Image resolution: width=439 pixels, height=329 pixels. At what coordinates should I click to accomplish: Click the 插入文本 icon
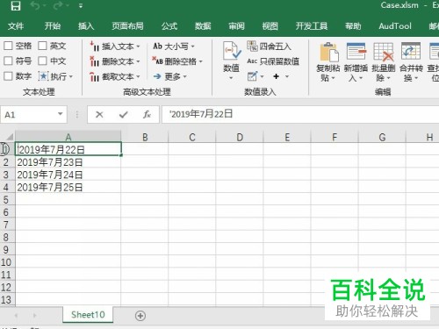[94, 46]
